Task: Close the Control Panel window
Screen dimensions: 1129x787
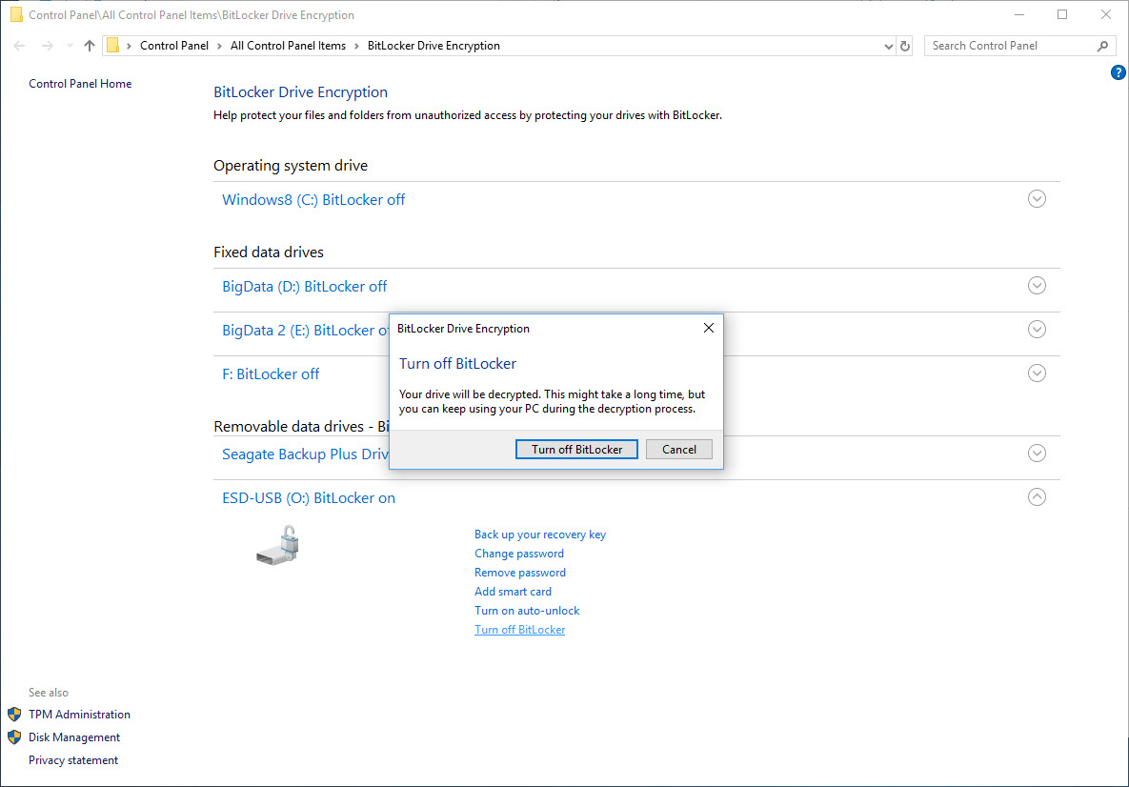Action: coord(1106,14)
